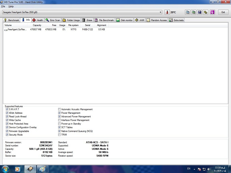The width and height of the screenshot is (231, 173).
Task: Open the Seagate FreeAgent drive dropdown
Action: click(161, 12)
